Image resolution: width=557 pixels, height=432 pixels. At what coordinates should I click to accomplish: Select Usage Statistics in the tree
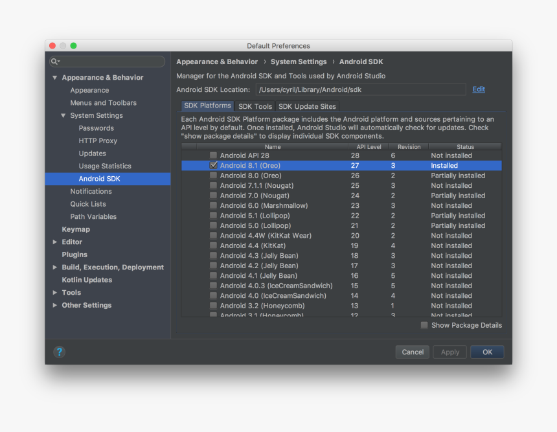coord(105,166)
